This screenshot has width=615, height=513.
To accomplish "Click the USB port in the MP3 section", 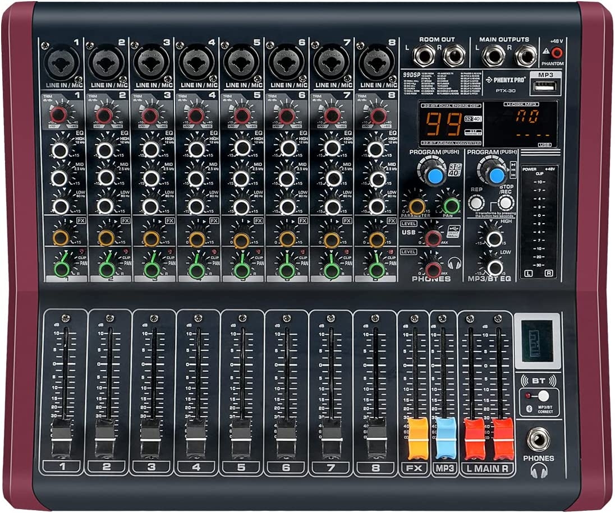I will 546,86.
